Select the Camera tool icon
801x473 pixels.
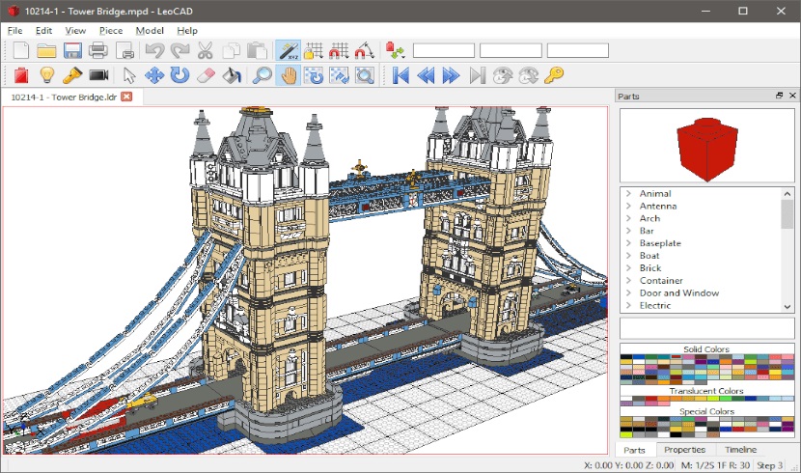(98, 75)
